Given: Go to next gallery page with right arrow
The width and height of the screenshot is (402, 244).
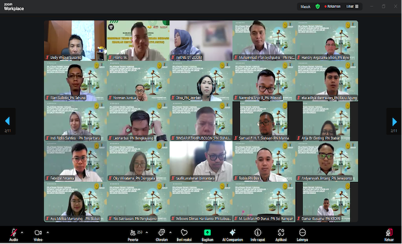Looking at the screenshot, I should click(x=394, y=122).
